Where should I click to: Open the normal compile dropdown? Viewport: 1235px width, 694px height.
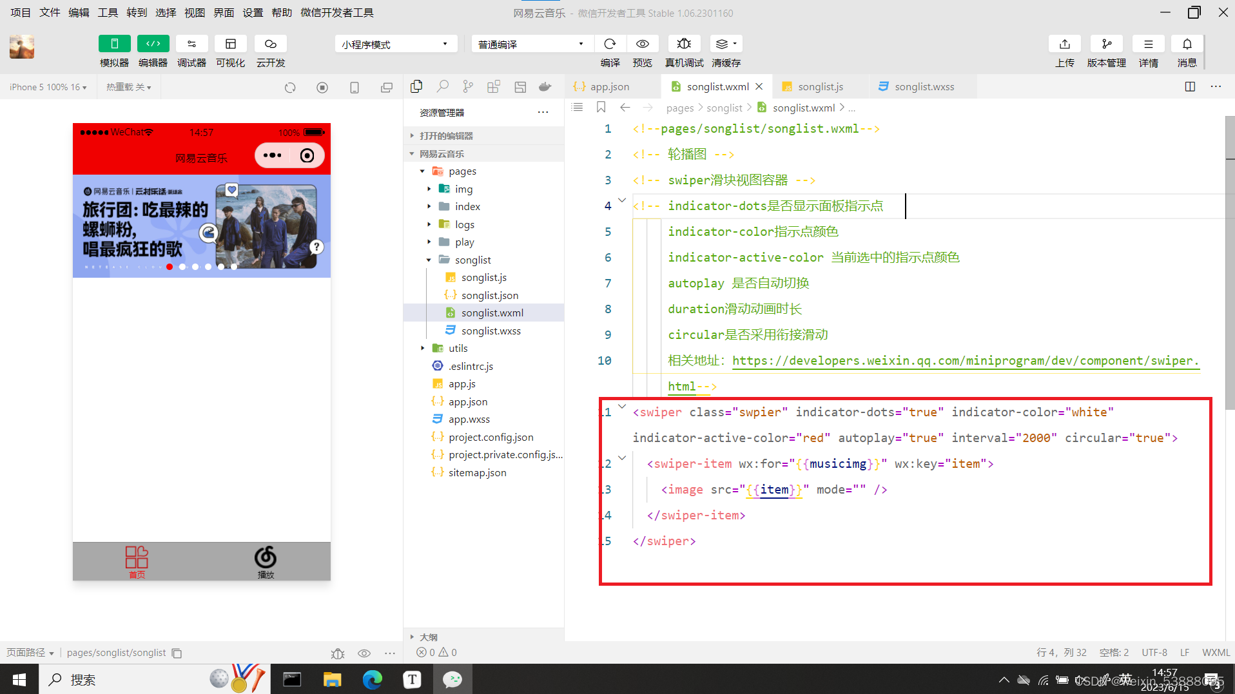coord(532,44)
